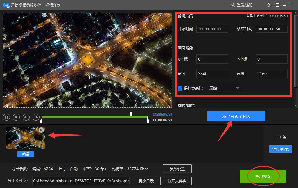Viewport: 298px width, 188px height.
Task: Delete the clip thumbnail via its X icon
Action: point(41,130)
